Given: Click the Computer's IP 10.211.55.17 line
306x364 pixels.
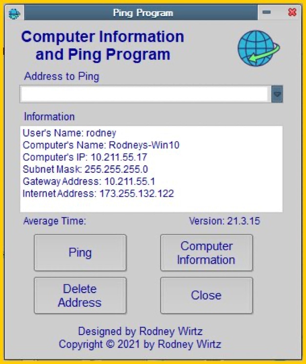Looking at the screenshot, I should pyautogui.click(x=85, y=157).
